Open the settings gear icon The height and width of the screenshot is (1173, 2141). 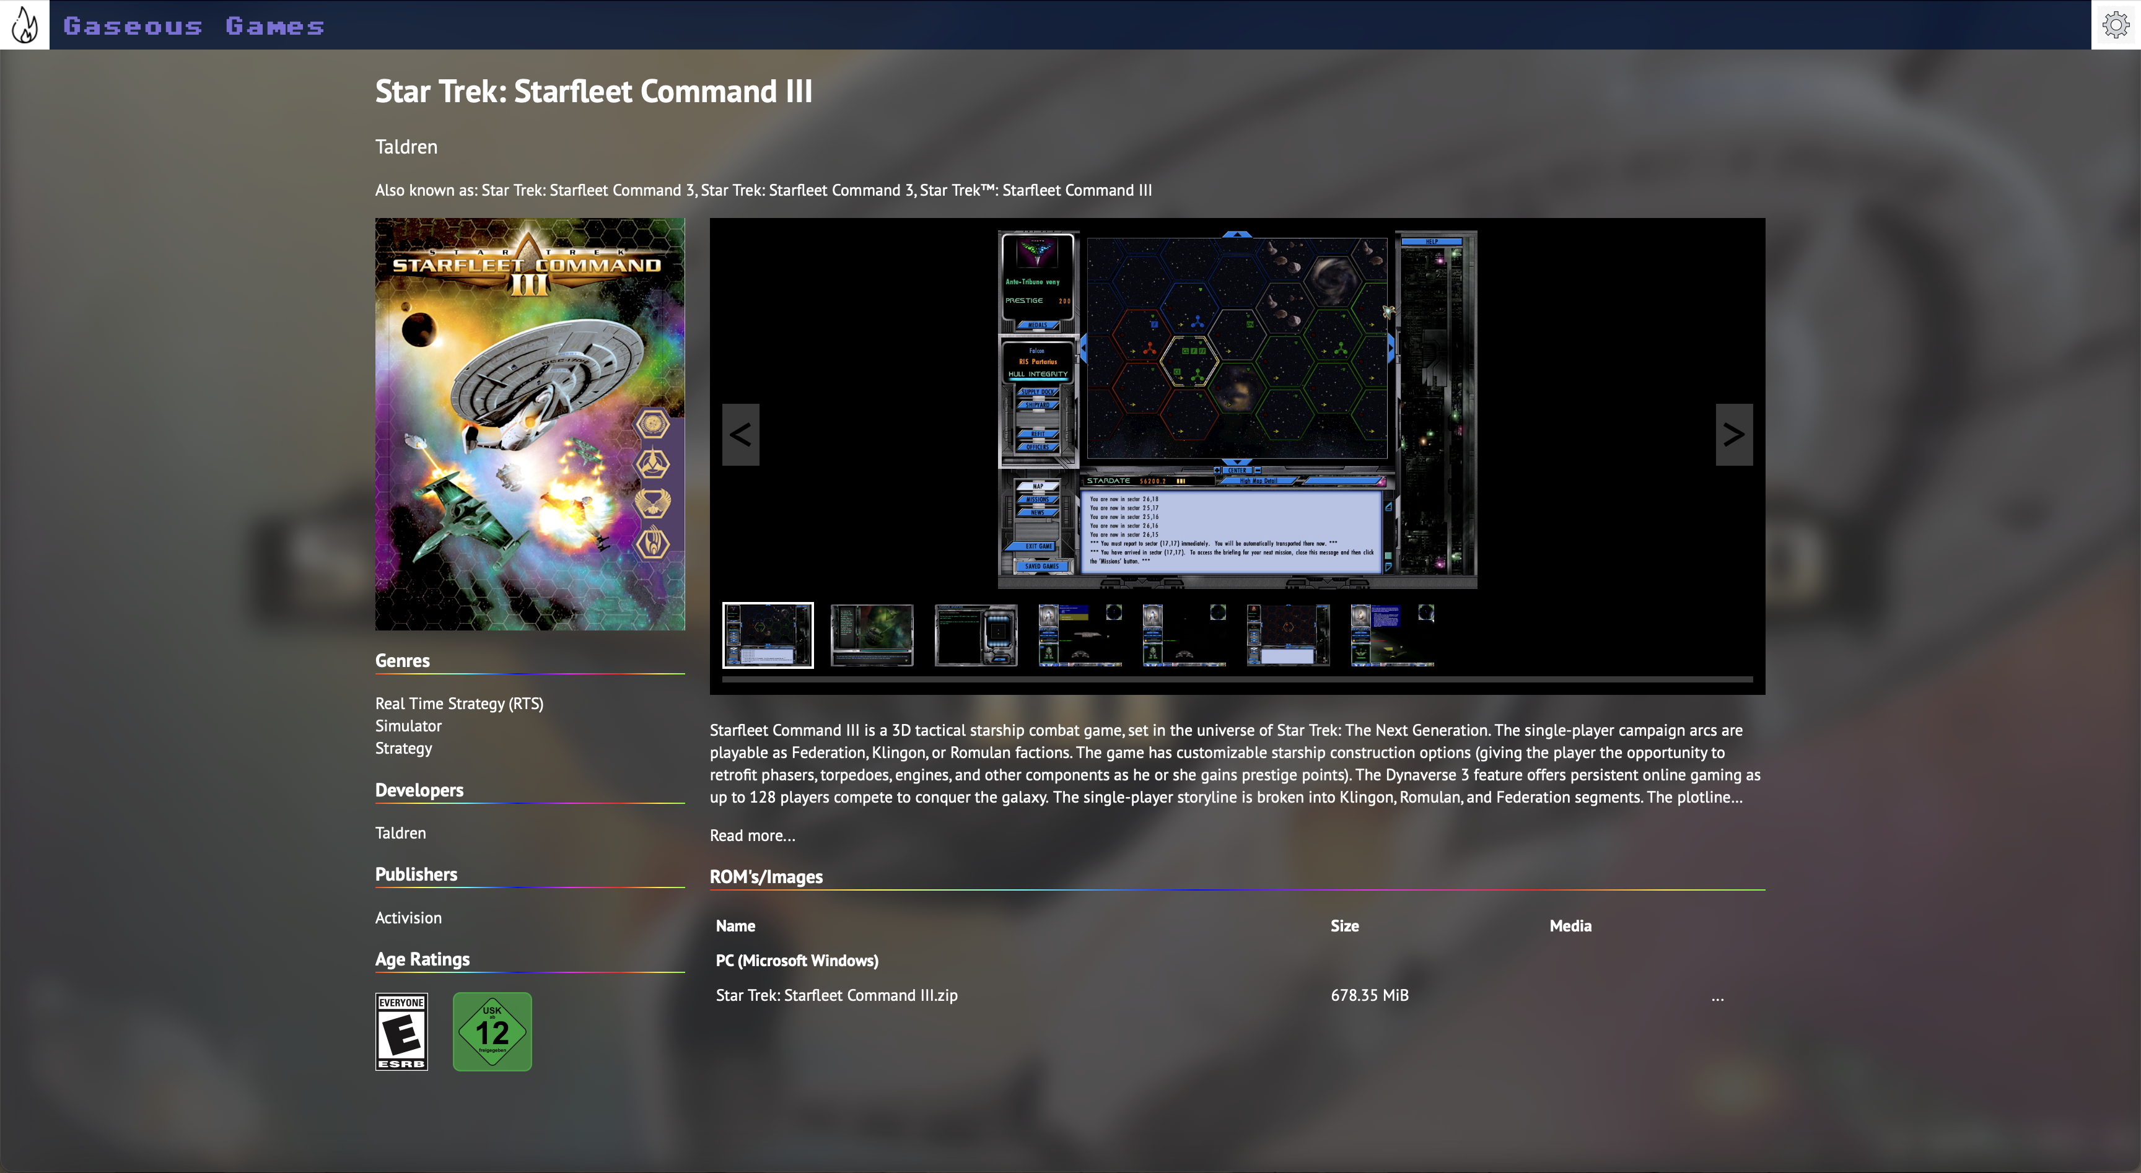(x=2115, y=25)
